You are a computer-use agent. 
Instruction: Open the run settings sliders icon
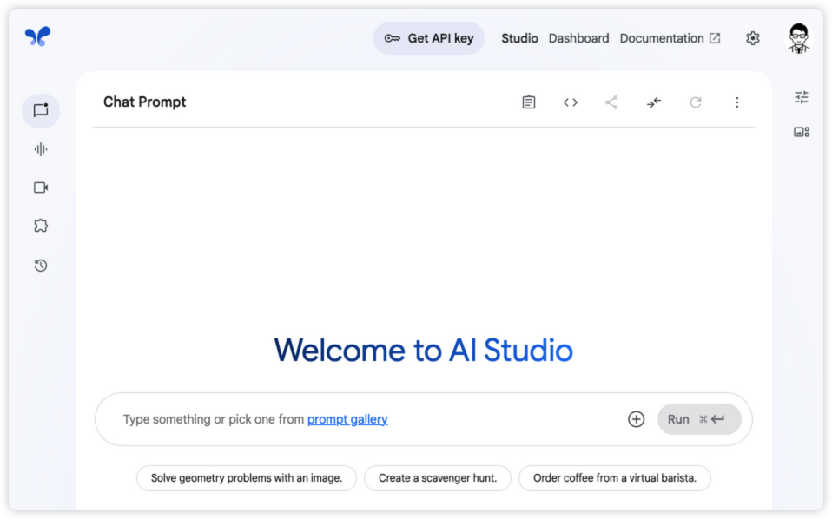802,97
